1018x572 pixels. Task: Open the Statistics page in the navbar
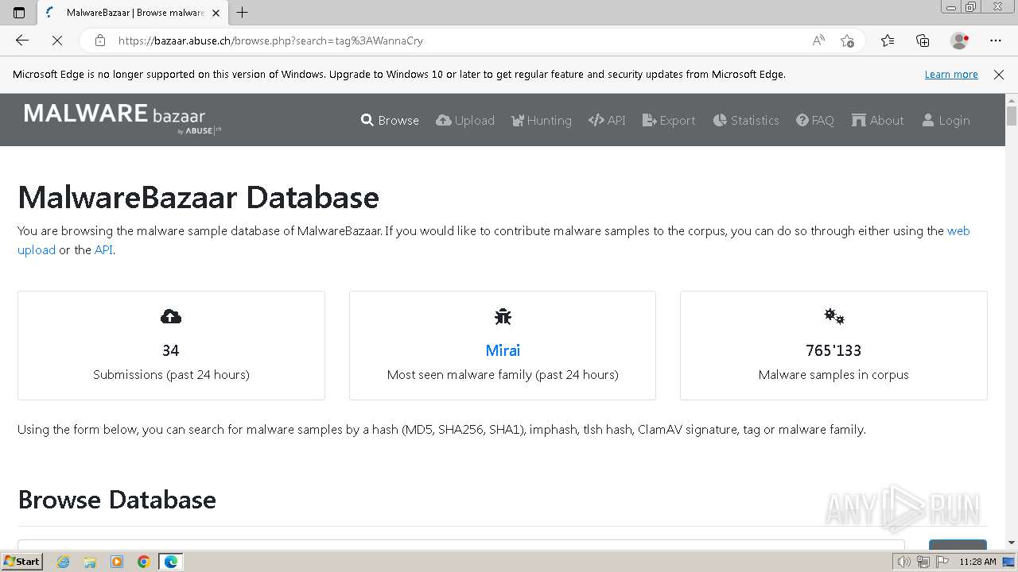pyautogui.click(x=746, y=120)
